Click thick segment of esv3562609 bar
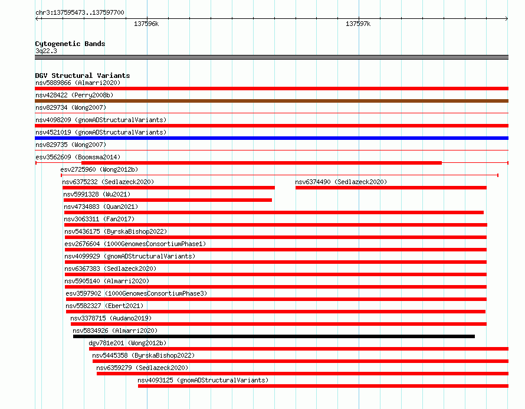Image resolution: width=525 pixels, height=409 pixels. tap(261, 163)
